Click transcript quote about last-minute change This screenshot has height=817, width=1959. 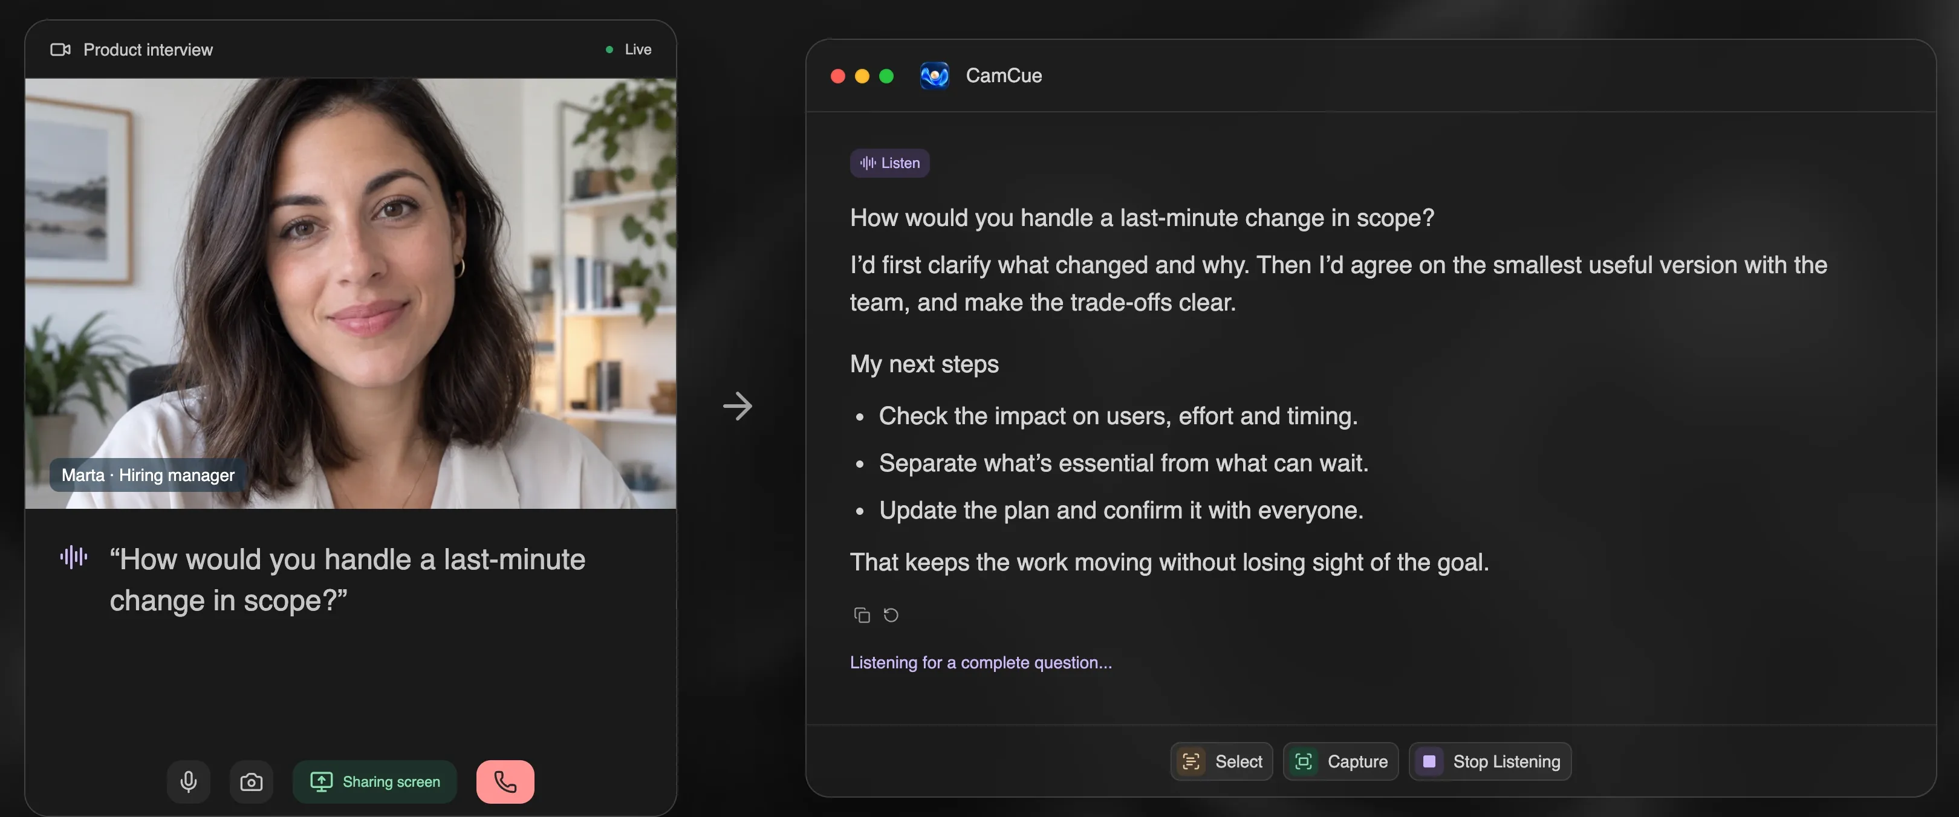[x=348, y=580]
